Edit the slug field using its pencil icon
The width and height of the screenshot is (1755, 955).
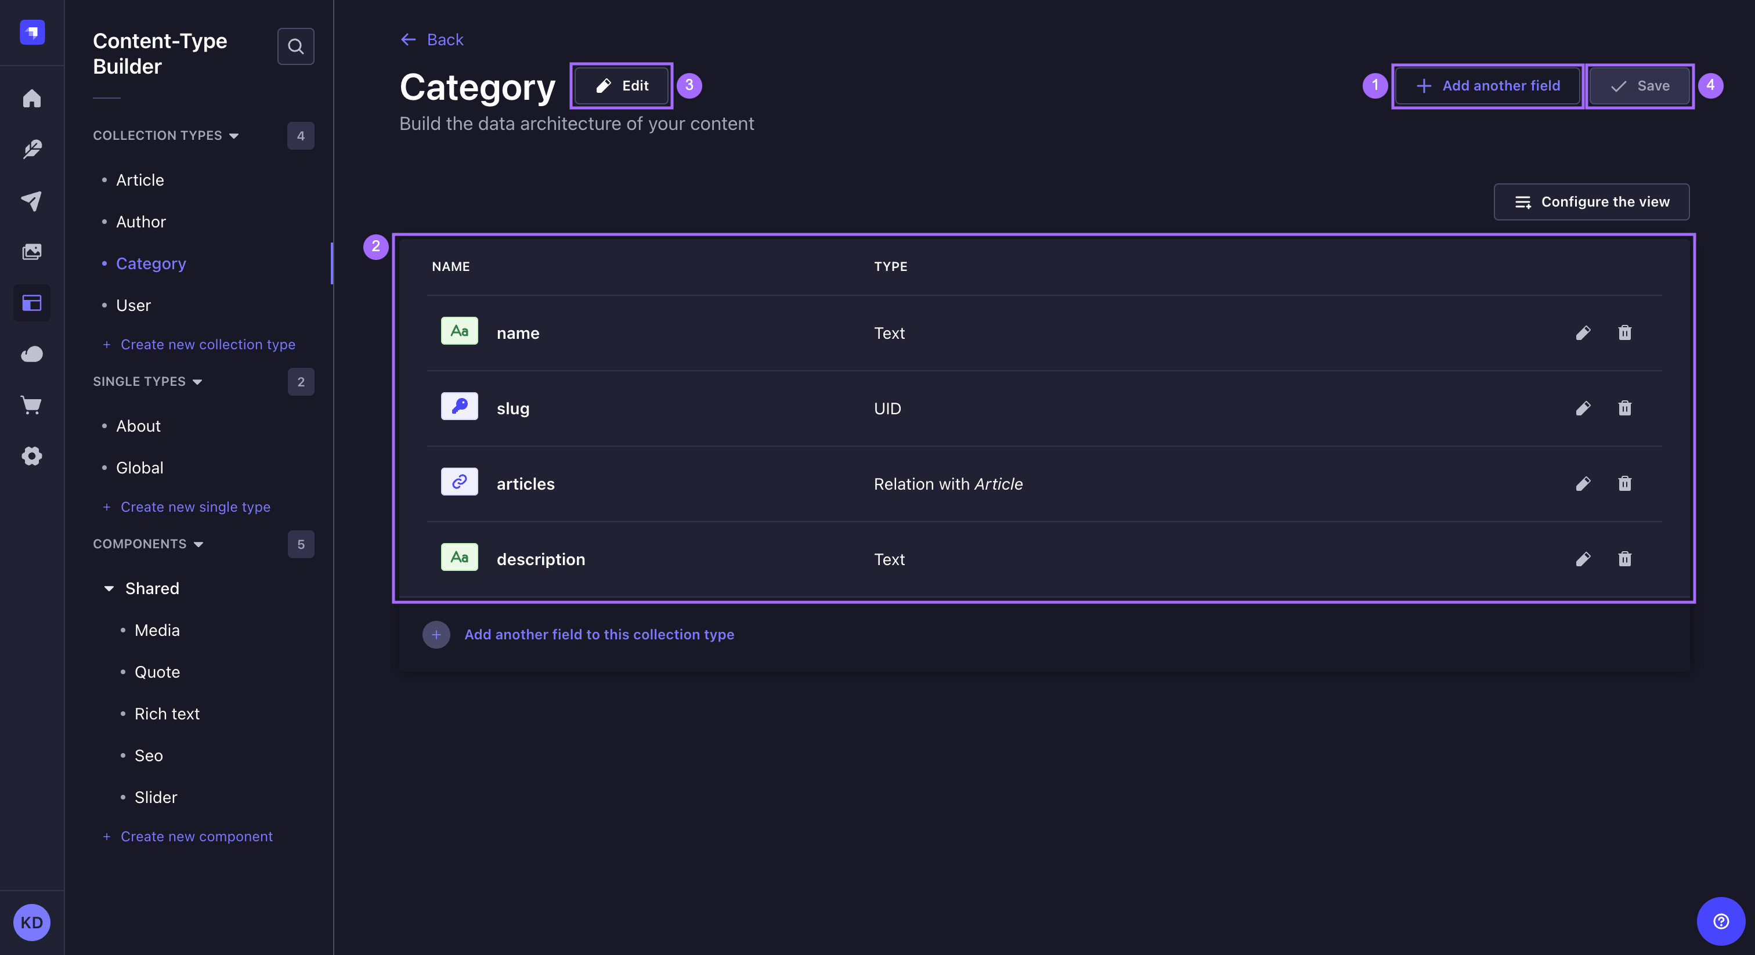pos(1584,408)
